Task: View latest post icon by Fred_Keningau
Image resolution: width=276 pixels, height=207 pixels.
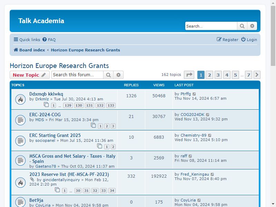Action: click(x=212, y=174)
